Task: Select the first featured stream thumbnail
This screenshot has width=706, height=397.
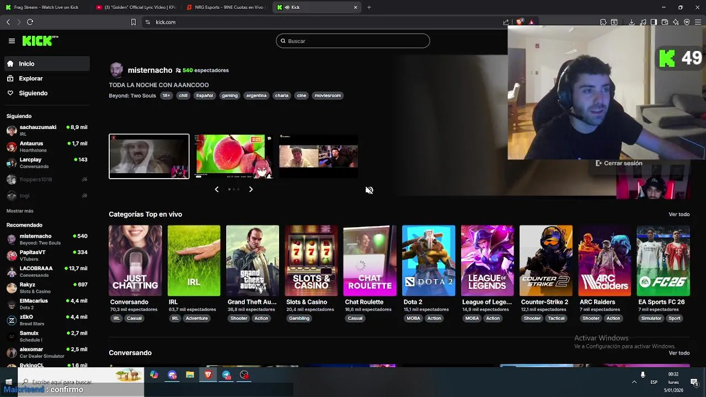Action: pyautogui.click(x=149, y=157)
